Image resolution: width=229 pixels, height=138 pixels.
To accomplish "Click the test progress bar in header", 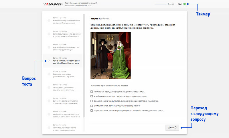I will pyautogui.click(x=161, y=4).
